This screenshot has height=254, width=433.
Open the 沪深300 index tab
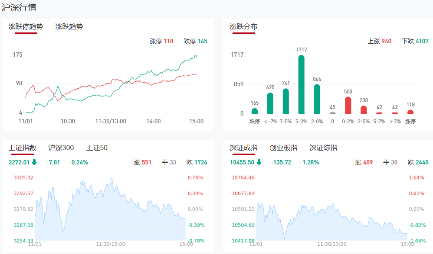click(61, 148)
